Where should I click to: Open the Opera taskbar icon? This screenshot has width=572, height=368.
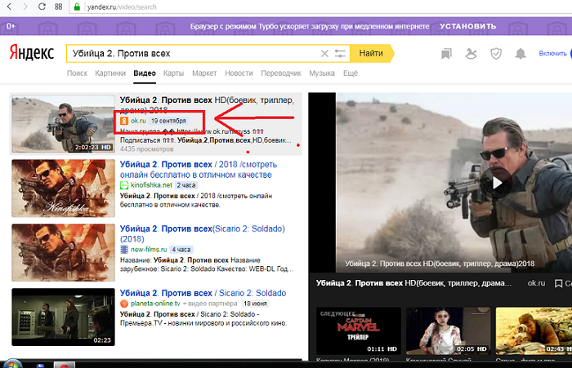pyautogui.click(x=65, y=365)
